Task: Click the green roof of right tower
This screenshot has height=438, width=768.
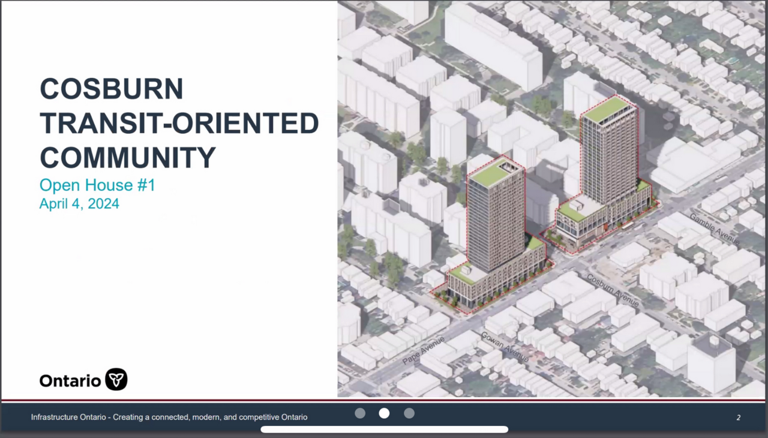Action: pos(606,109)
